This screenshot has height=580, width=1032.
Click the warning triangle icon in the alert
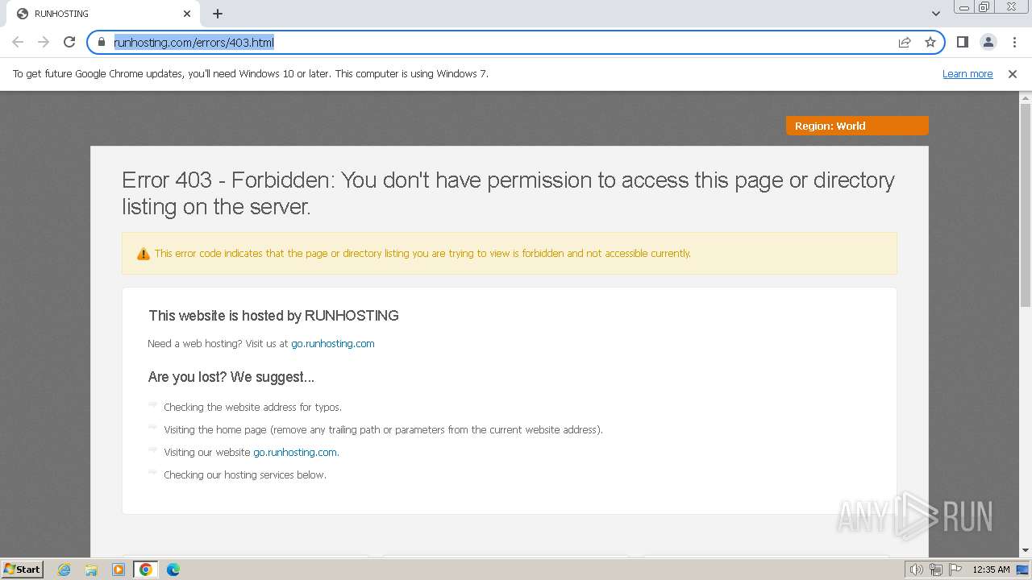[x=144, y=254]
